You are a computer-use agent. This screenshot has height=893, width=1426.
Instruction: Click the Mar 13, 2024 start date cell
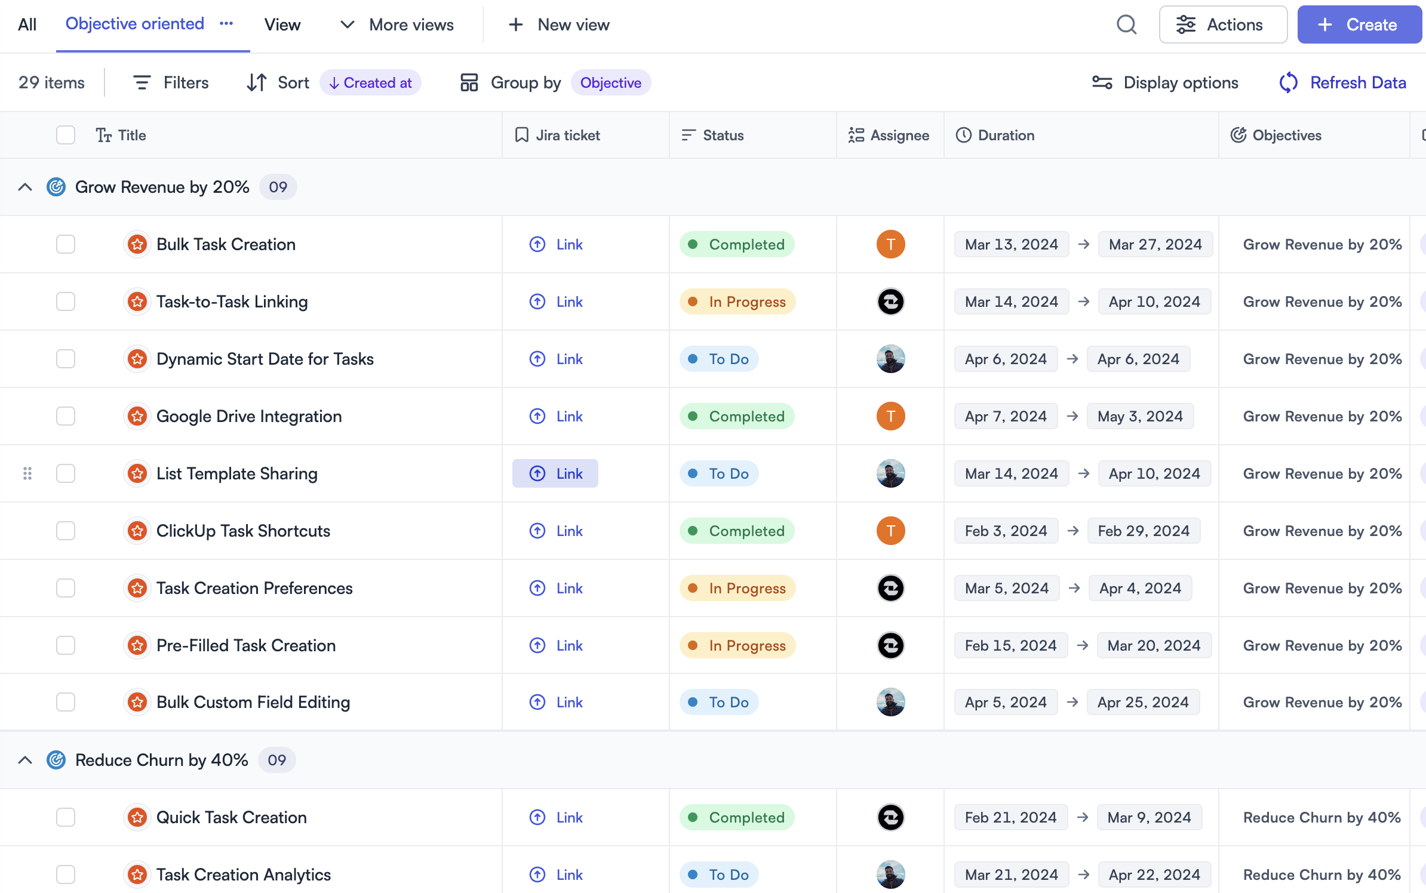click(x=1011, y=244)
